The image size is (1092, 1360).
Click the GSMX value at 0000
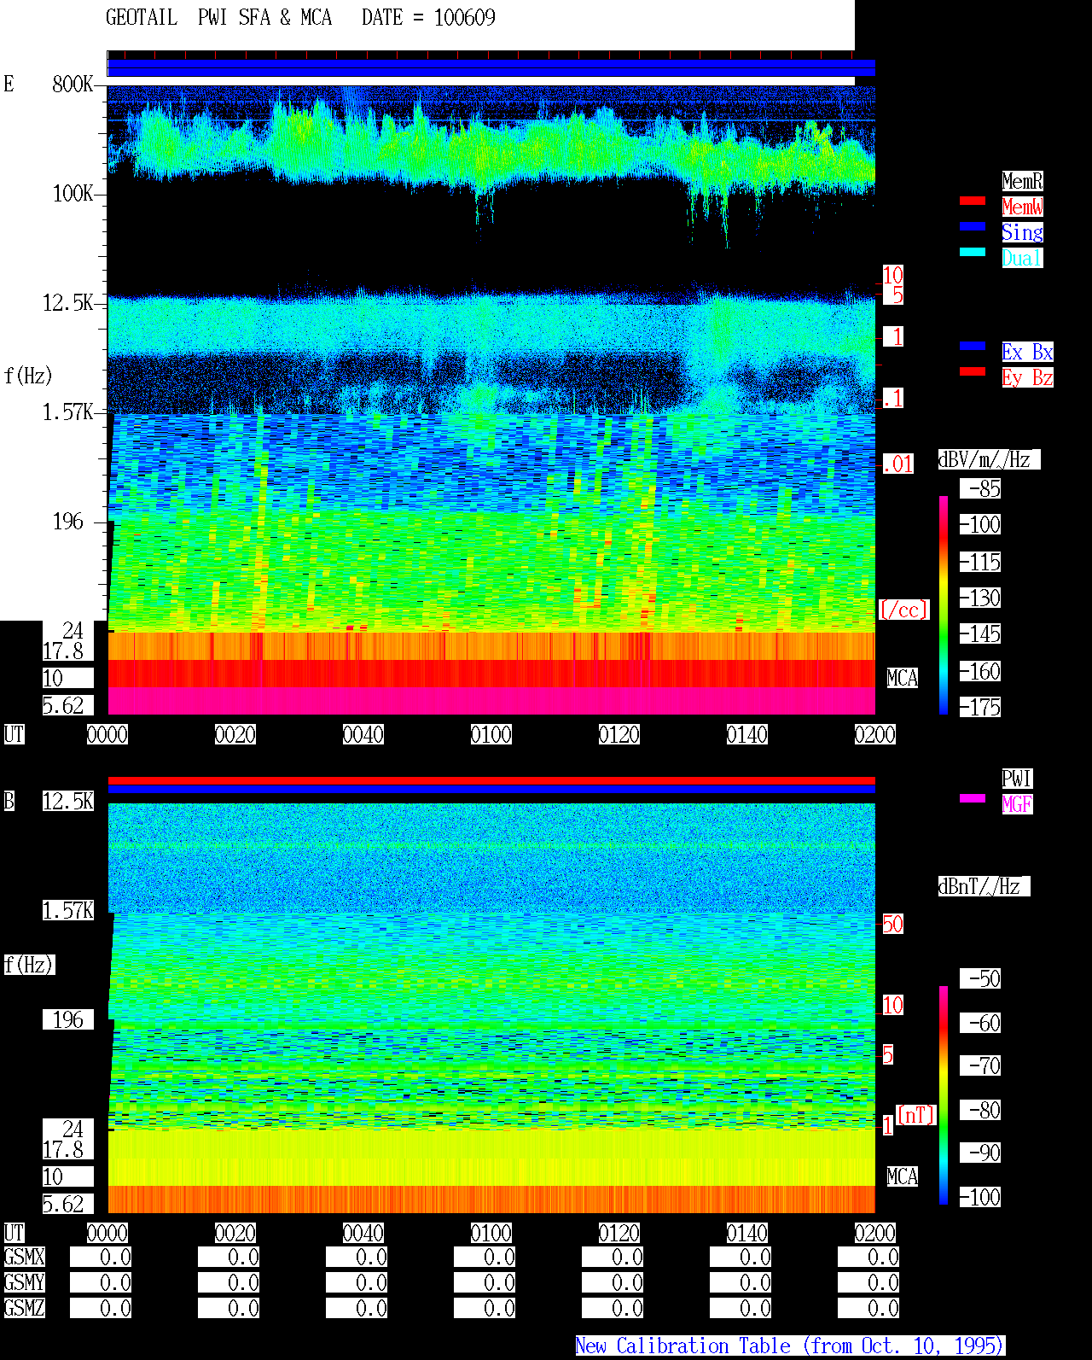[x=101, y=1258]
